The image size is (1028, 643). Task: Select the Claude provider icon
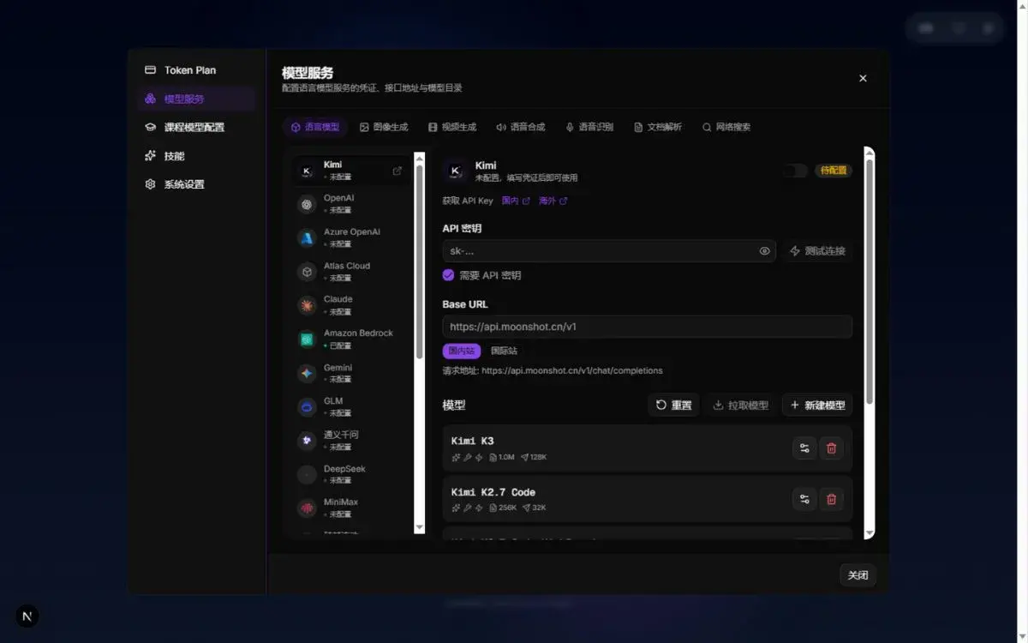[x=307, y=305]
